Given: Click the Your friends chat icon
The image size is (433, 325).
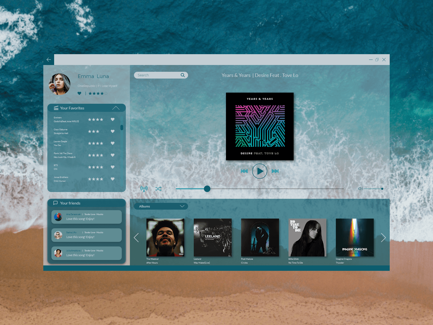Looking at the screenshot, I should pos(55,203).
